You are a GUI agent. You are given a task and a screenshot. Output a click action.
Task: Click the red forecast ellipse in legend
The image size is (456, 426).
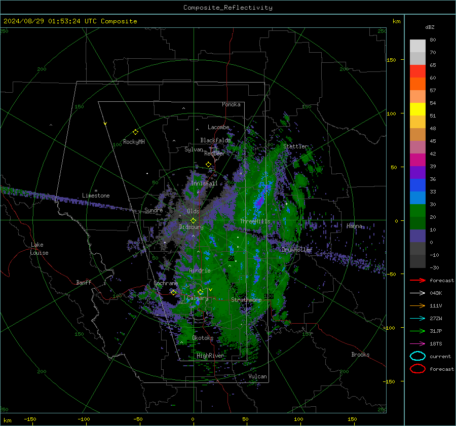click(417, 369)
